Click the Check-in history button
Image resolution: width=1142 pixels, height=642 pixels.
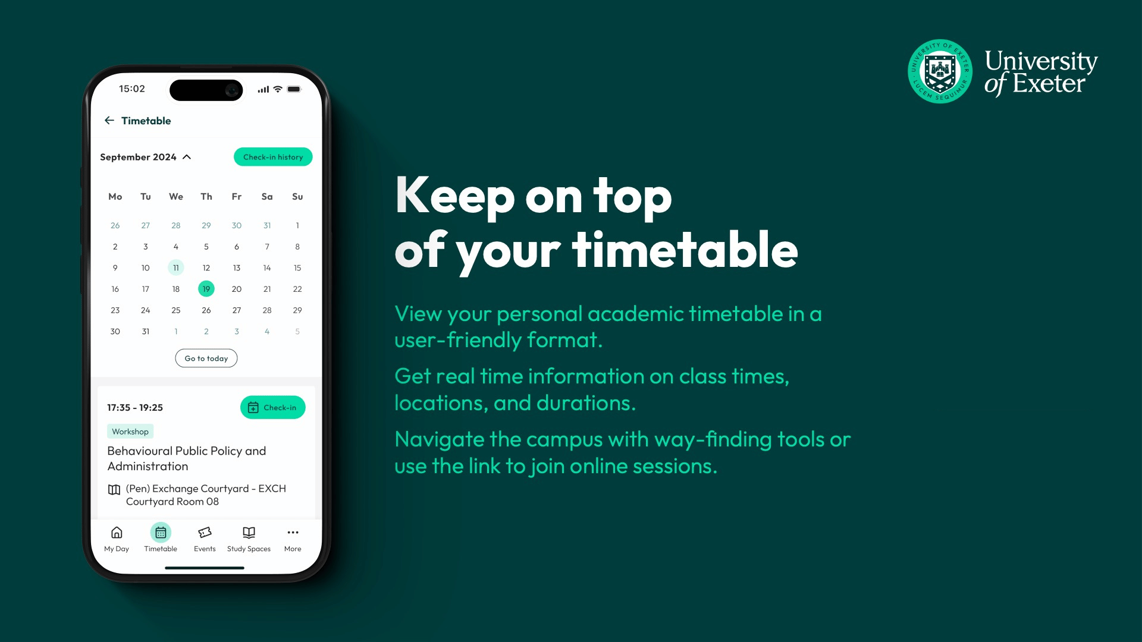click(x=274, y=157)
